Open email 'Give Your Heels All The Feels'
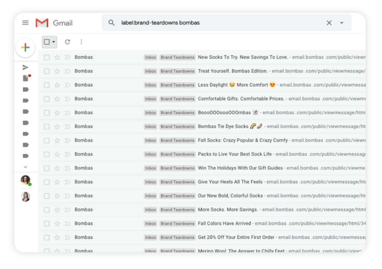Image resolution: width=382 pixels, height=269 pixels. pyautogui.click(x=202, y=182)
